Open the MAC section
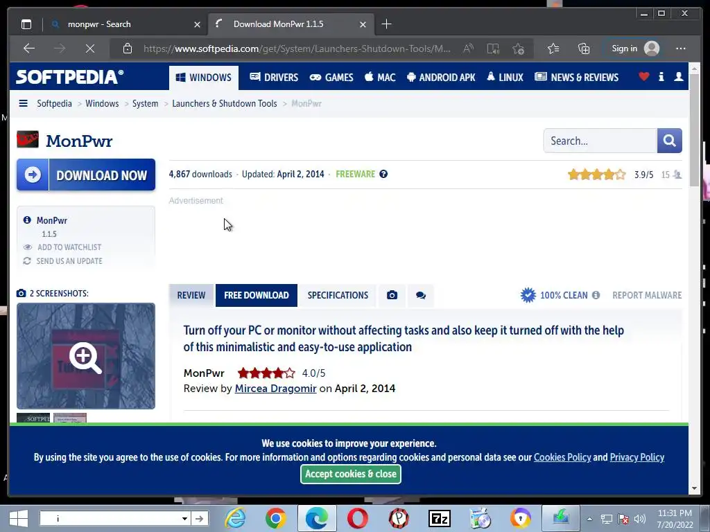Screen dimensions: 710x532 [x=380, y=78]
